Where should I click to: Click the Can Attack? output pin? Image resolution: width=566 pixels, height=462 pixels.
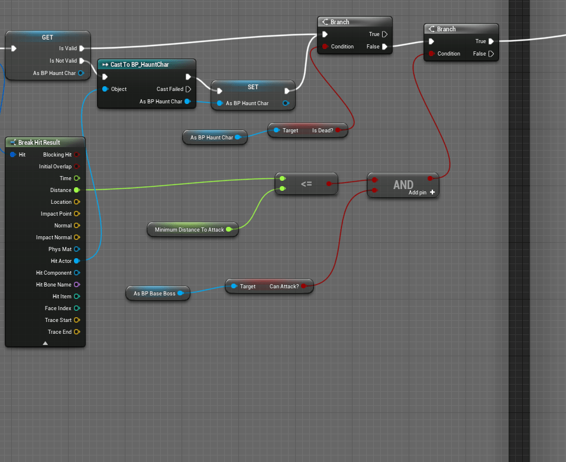pyautogui.click(x=304, y=286)
